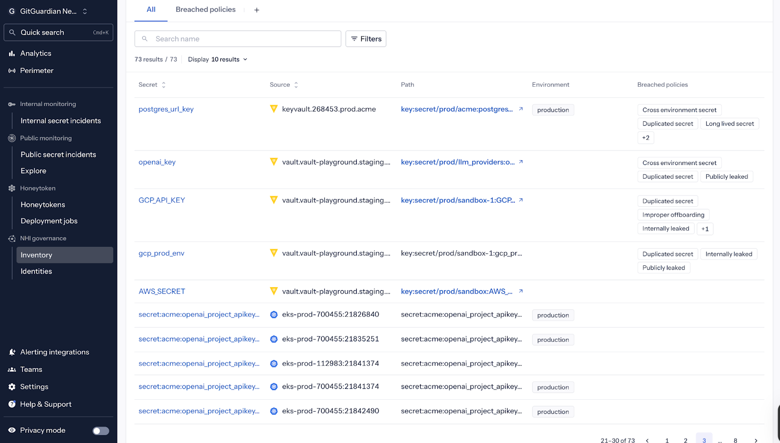Go to next page arrow in pagination
The width and height of the screenshot is (780, 443).
(756, 440)
